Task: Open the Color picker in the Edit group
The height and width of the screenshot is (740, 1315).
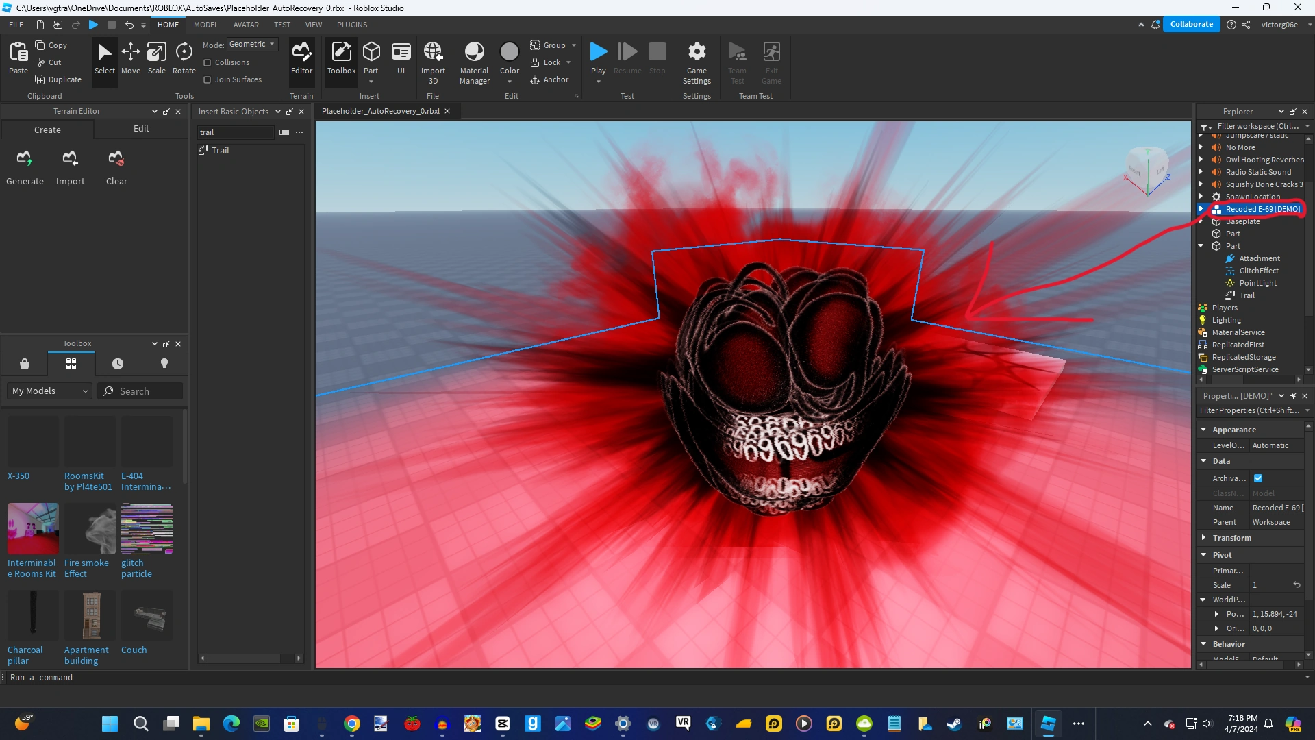Action: point(510,60)
